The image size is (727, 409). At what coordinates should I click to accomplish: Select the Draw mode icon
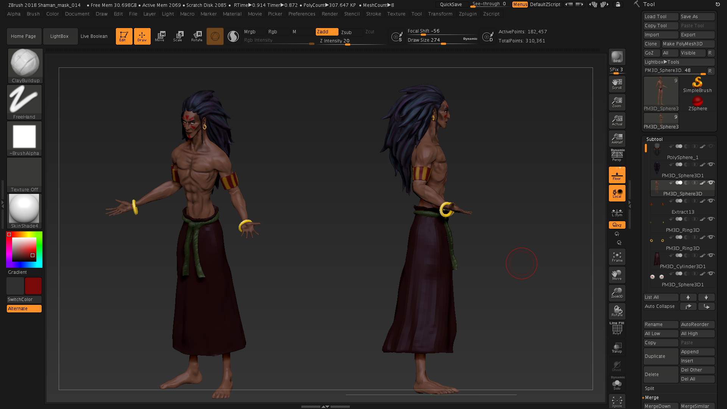pyautogui.click(x=142, y=36)
